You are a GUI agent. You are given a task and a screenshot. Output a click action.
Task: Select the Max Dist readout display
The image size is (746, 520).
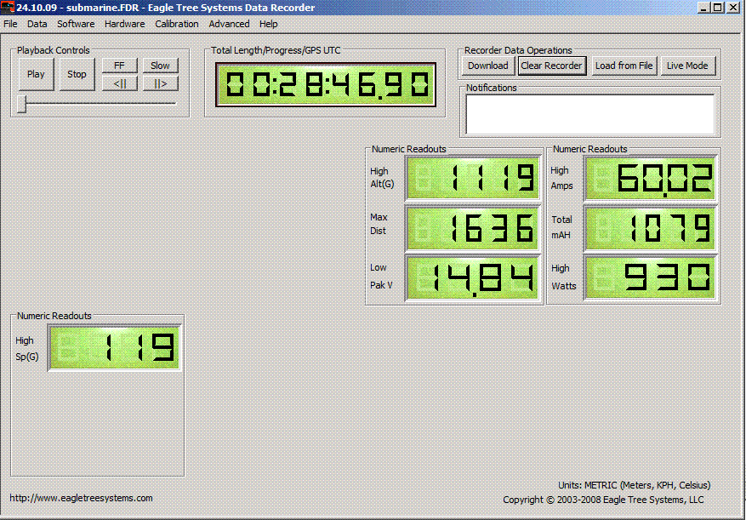click(x=473, y=228)
